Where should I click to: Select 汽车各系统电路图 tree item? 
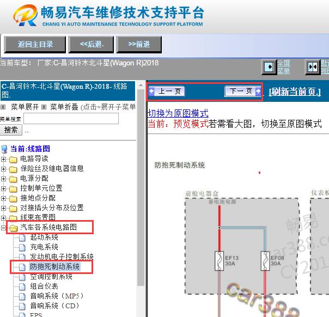pos(48,227)
